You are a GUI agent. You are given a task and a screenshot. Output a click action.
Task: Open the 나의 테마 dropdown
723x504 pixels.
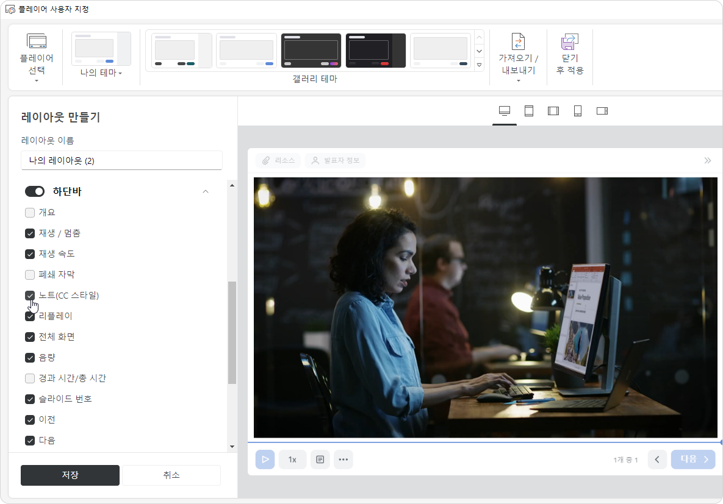click(x=101, y=73)
